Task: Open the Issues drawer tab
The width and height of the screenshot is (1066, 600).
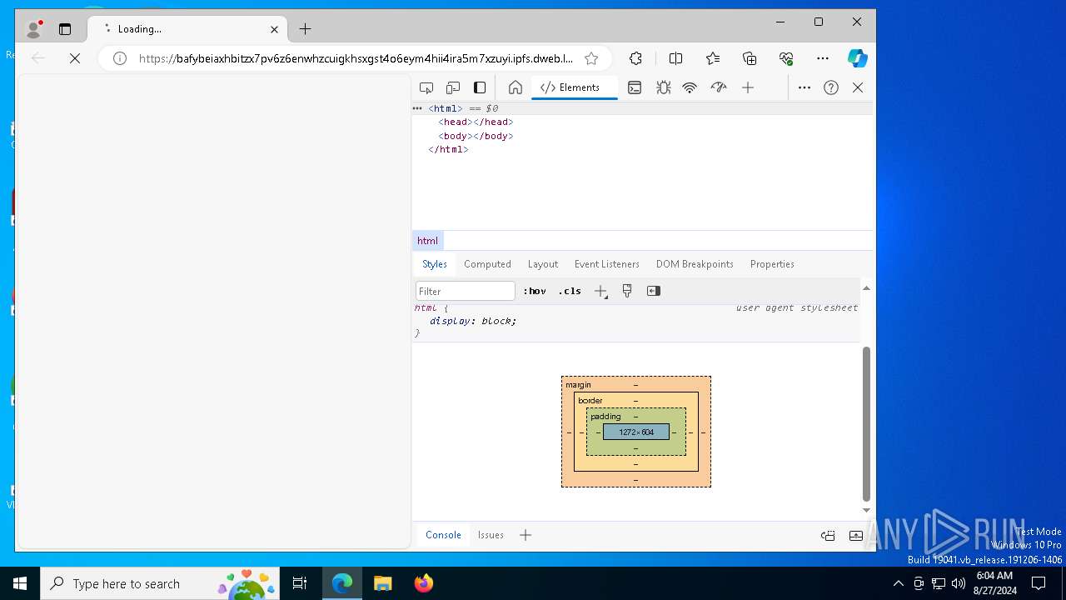Action: coord(491,535)
